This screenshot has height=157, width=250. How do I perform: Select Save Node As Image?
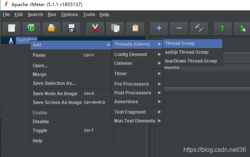(x=71, y=94)
